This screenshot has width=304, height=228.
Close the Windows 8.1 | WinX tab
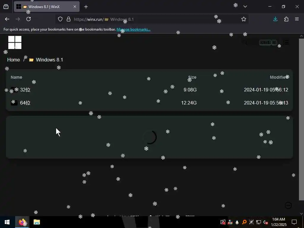click(x=75, y=7)
